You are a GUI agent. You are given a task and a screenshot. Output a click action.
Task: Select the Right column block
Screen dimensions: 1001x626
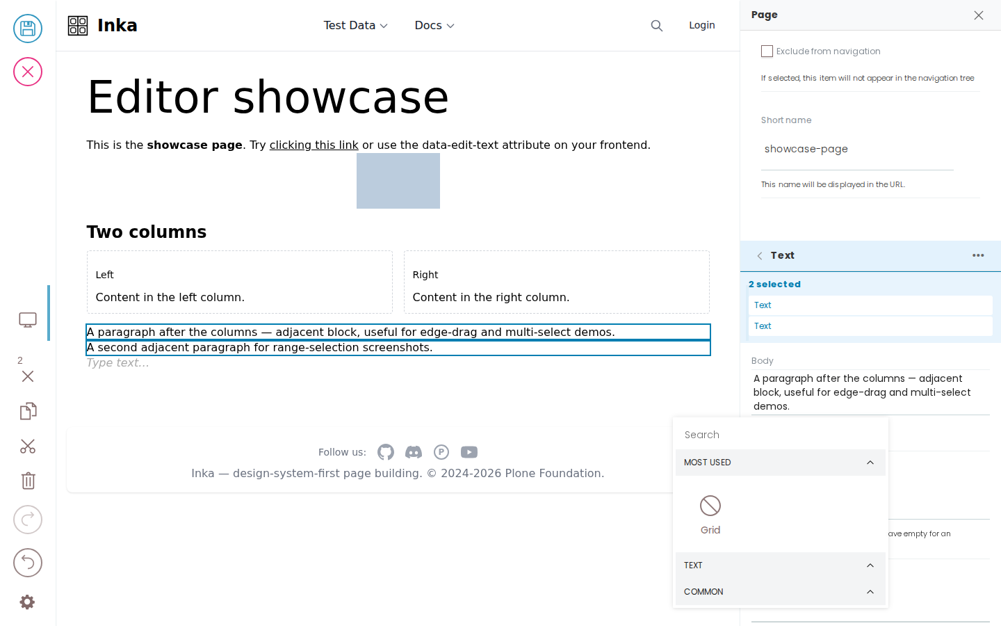click(557, 282)
